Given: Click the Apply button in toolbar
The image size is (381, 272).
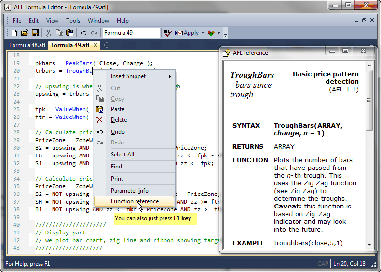Looking at the screenshot, I should coord(188,33).
